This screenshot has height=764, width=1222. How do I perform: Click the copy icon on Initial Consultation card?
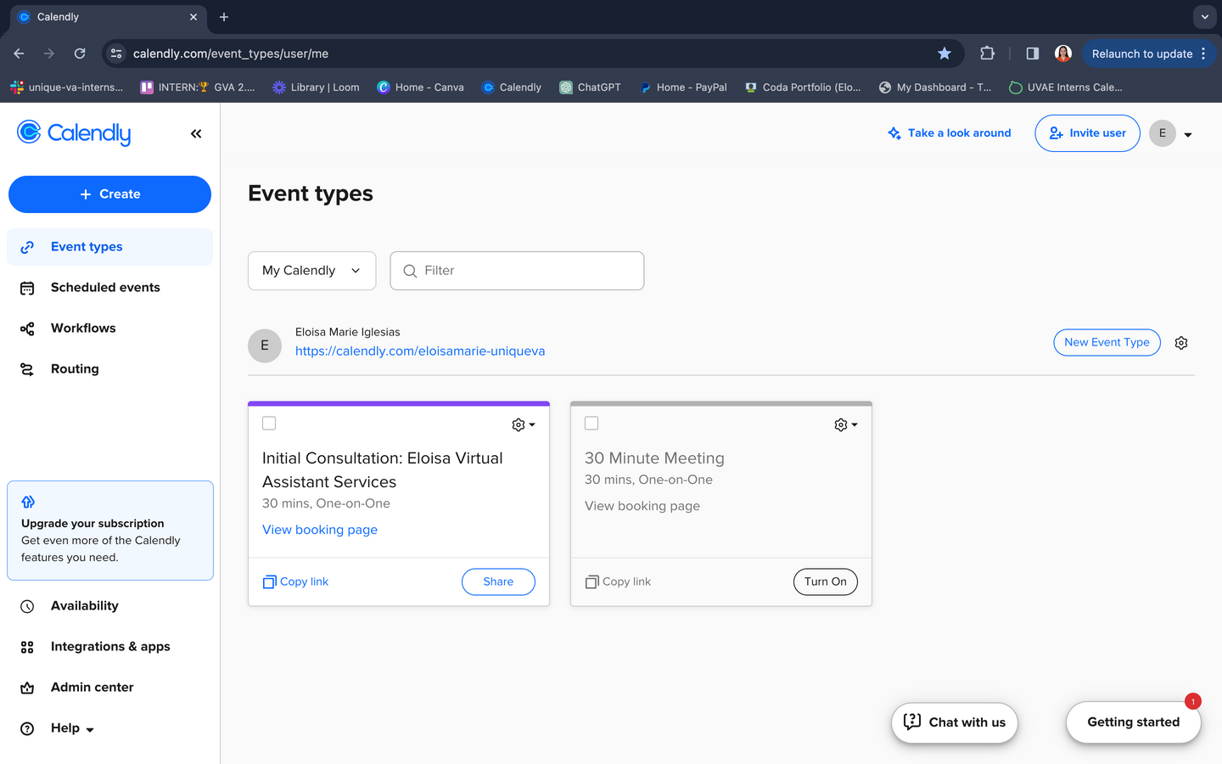pyautogui.click(x=269, y=581)
